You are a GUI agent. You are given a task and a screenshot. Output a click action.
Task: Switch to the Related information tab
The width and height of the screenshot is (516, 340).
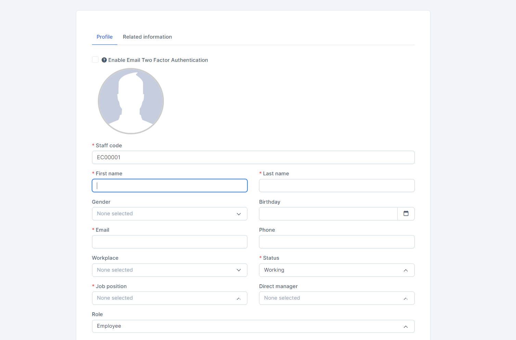tap(147, 37)
